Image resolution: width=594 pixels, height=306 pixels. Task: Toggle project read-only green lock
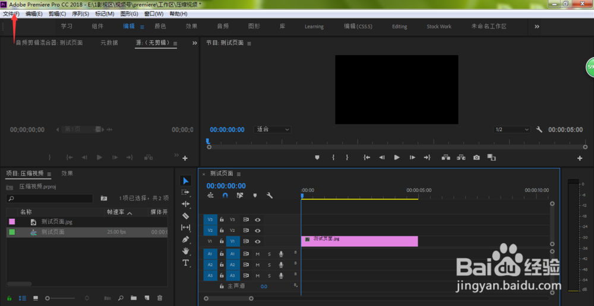pos(10,298)
